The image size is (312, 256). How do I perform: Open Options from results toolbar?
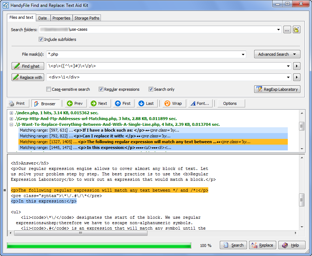pos(231,103)
